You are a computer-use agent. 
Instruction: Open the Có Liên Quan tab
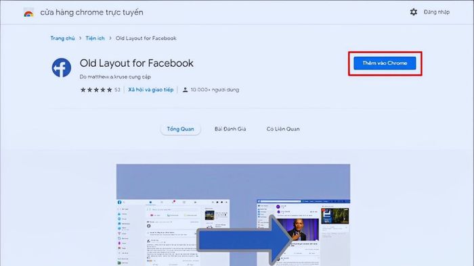pos(283,129)
